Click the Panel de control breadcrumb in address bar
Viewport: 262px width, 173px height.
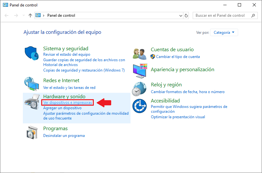[61, 15]
